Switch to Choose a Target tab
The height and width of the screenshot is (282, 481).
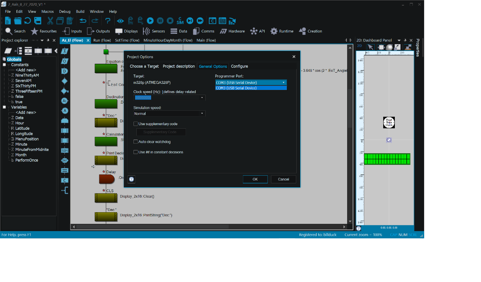tap(144, 66)
